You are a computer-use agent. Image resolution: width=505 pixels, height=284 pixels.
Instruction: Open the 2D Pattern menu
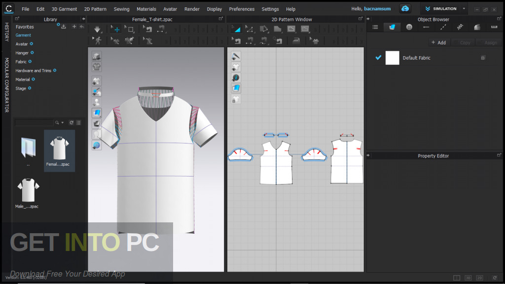pyautogui.click(x=95, y=9)
